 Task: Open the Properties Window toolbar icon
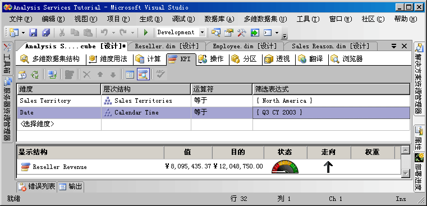[229, 33]
